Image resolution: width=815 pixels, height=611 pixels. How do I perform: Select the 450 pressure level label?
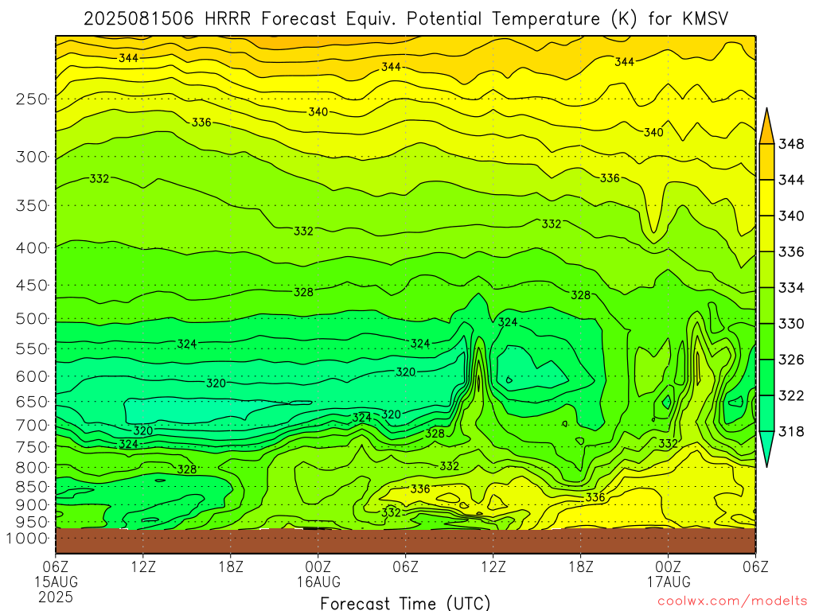(x=32, y=286)
